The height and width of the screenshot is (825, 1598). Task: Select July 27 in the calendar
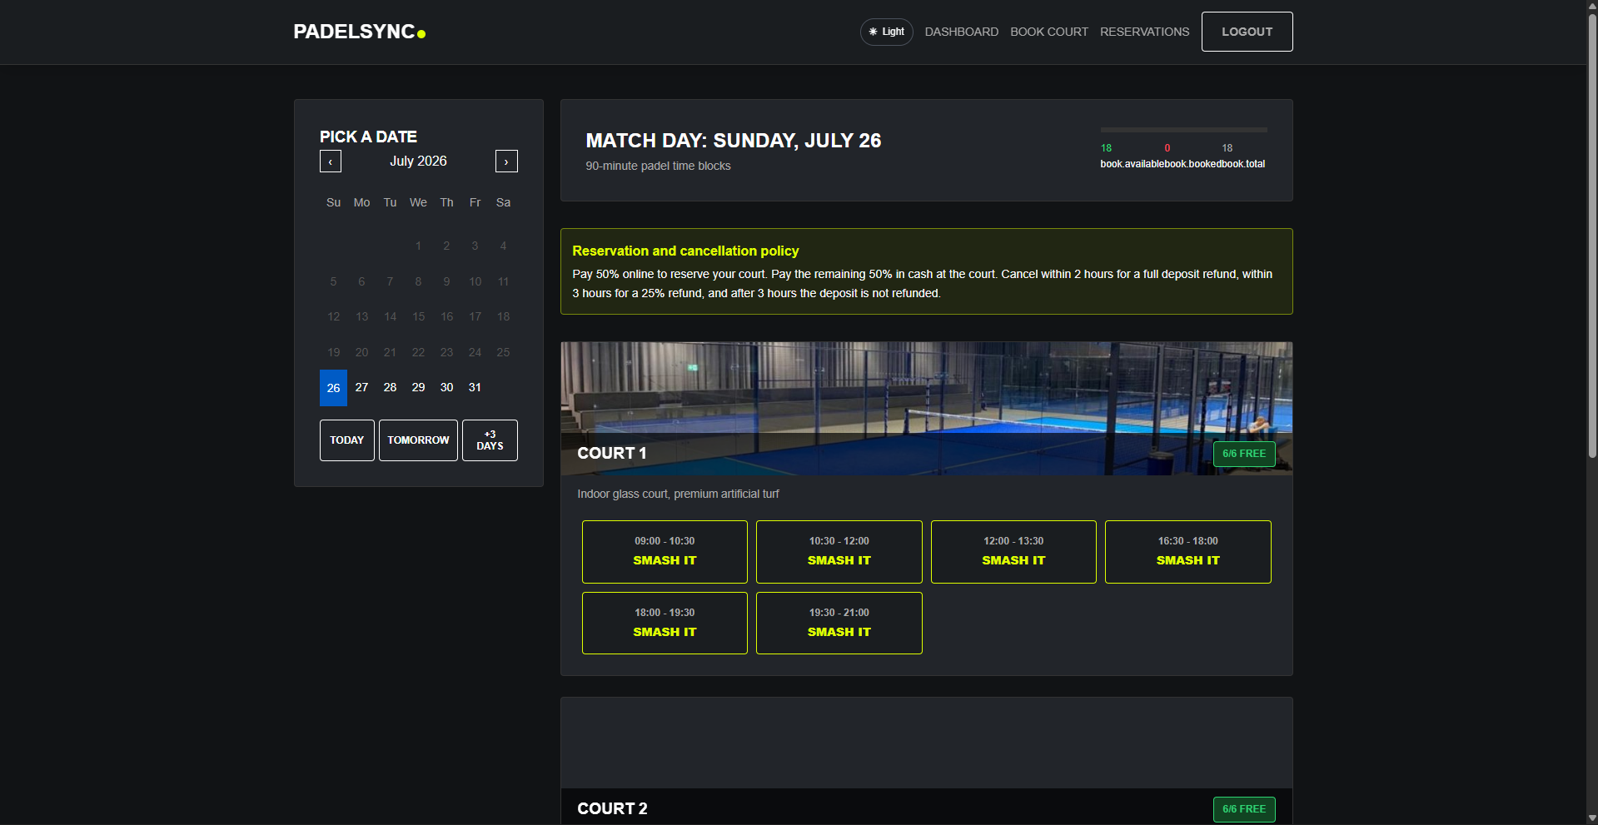tap(361, 388)
